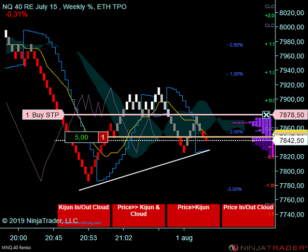Image resolution: width=308 pixels, height=252 pixels.
Task: Click the - 2.00% level label
Action: 235,132
